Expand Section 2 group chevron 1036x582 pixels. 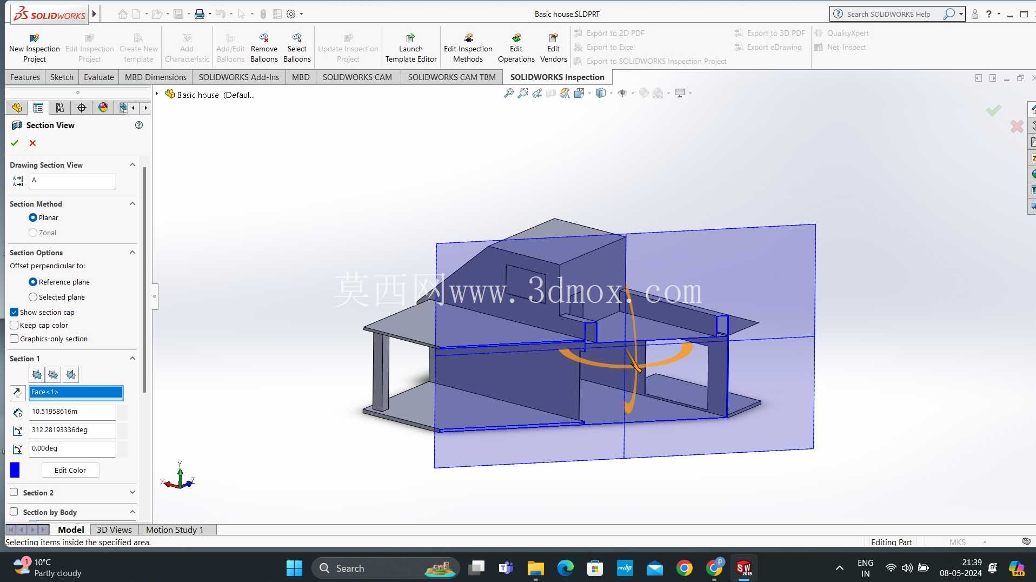(x=132, y=492)
